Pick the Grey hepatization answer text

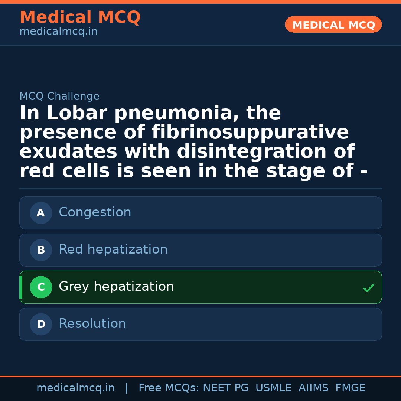[x=116, y=287]
